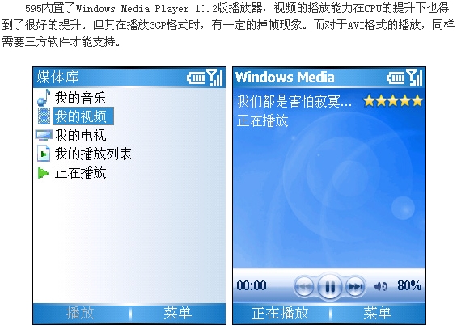Tap the 正在播放 softkey at bottom
This screenshot has width=457, height=329.
(x=280, y=314)
